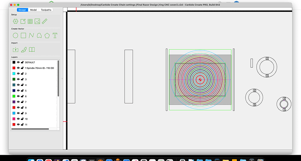Viewport: 301px width, 161px height.
Task: Toggle visibility of layer 11
Action: tap(18, 124)
